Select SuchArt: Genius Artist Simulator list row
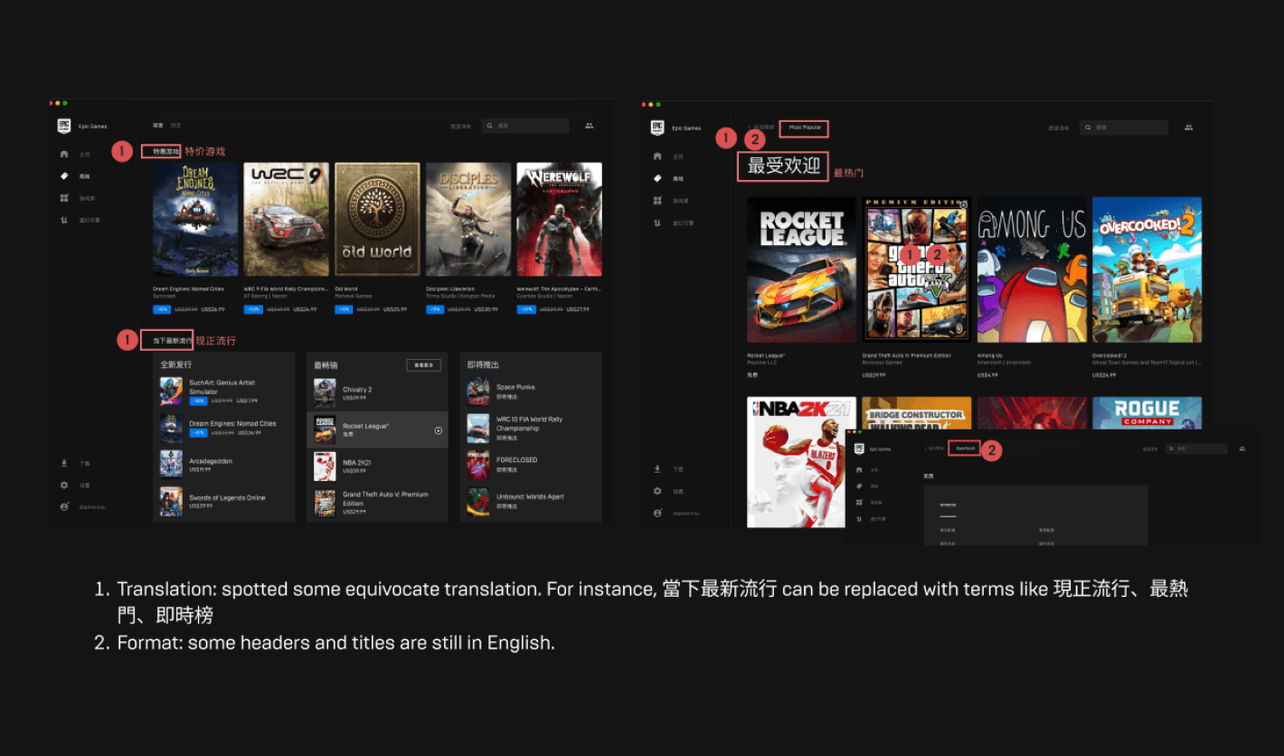The image size is (1284, 756). click(224, 391)
